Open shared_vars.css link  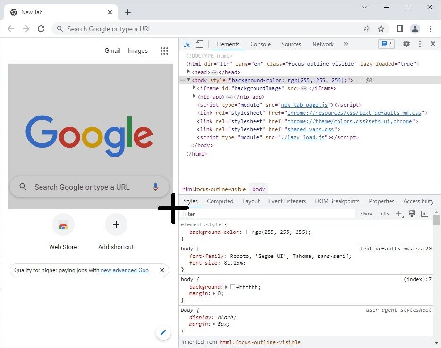point(311,129)
